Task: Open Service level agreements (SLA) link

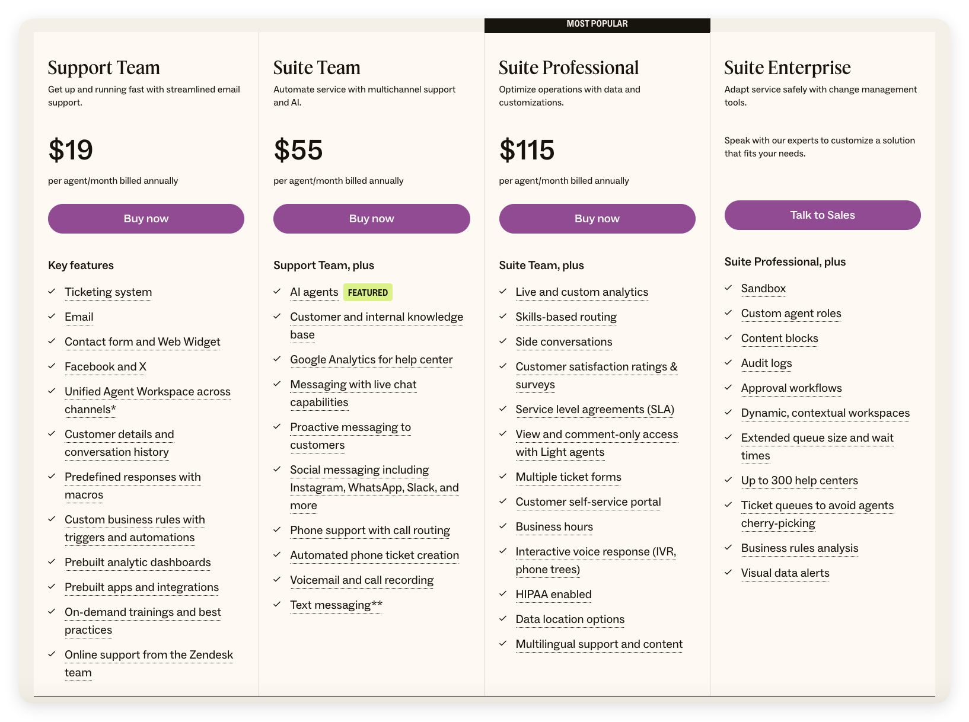Action: [595, 410]
